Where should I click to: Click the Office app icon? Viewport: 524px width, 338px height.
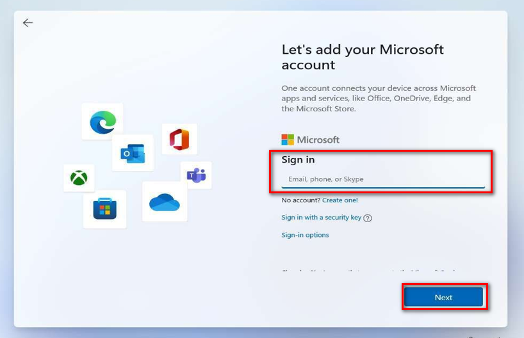(x=179, y=140)
